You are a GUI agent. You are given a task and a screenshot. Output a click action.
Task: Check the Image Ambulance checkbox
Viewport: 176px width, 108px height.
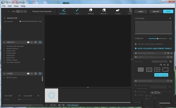click(136, 85)
